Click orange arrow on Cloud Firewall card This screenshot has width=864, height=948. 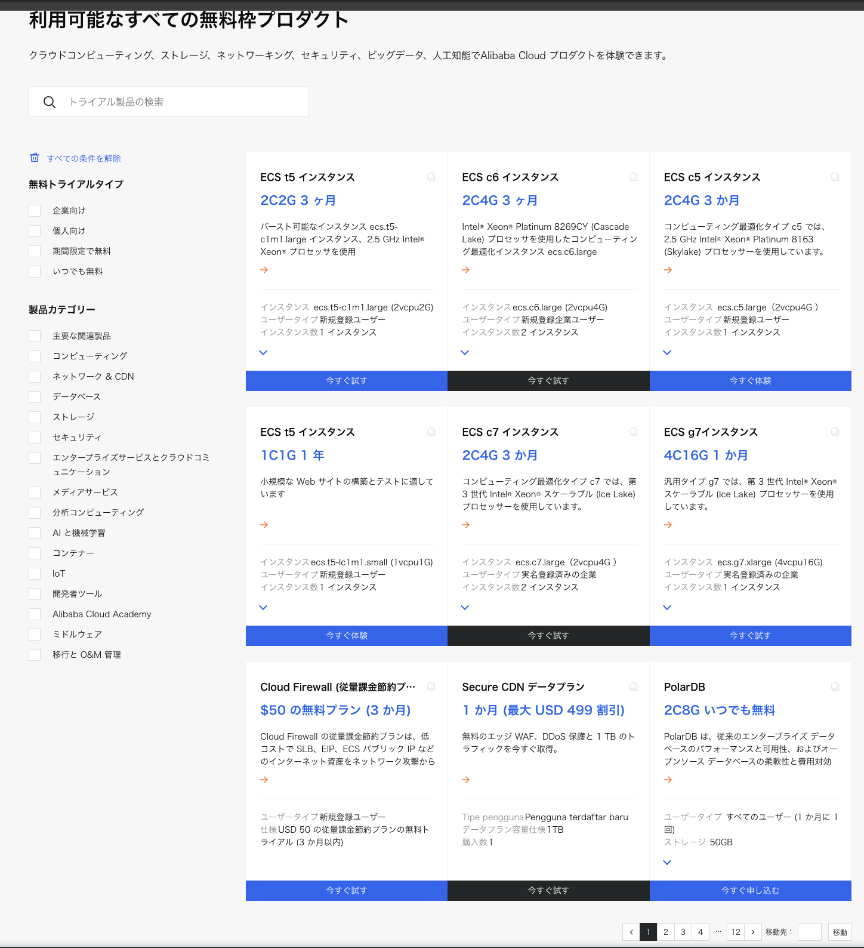tap(264, 780)
